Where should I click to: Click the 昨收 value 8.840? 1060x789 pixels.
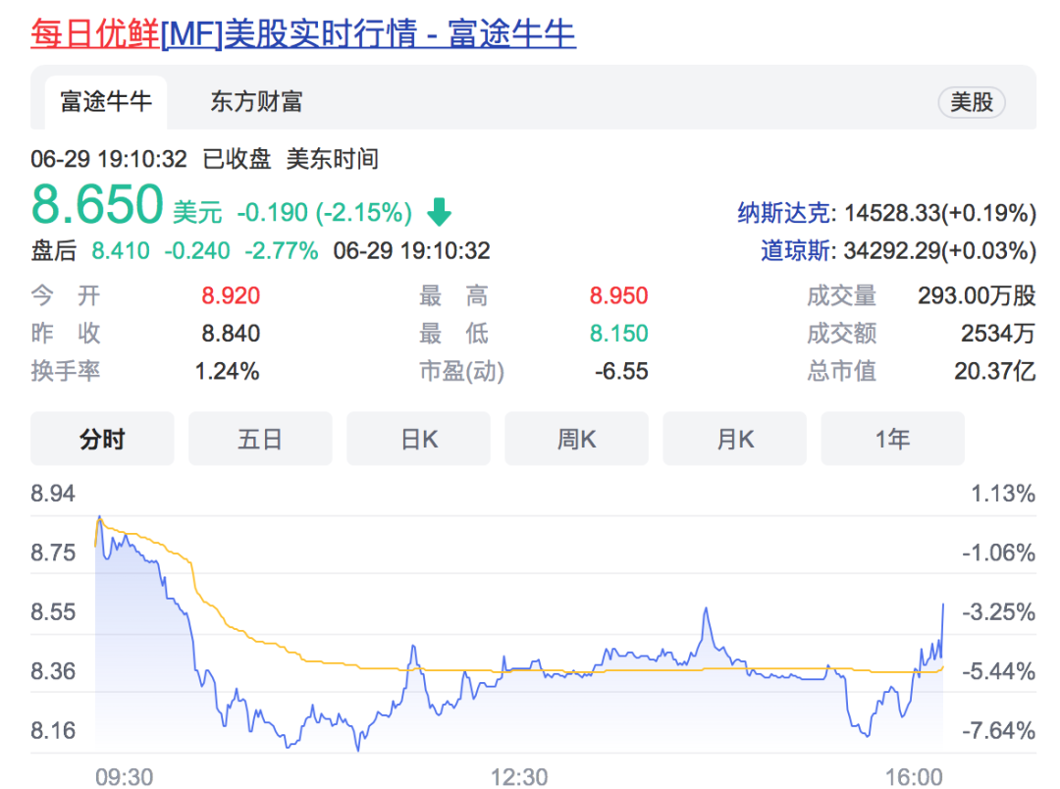231,334
